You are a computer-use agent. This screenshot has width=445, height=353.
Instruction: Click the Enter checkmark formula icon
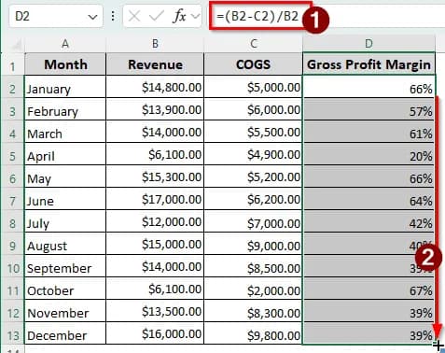[x=157, y=16]
